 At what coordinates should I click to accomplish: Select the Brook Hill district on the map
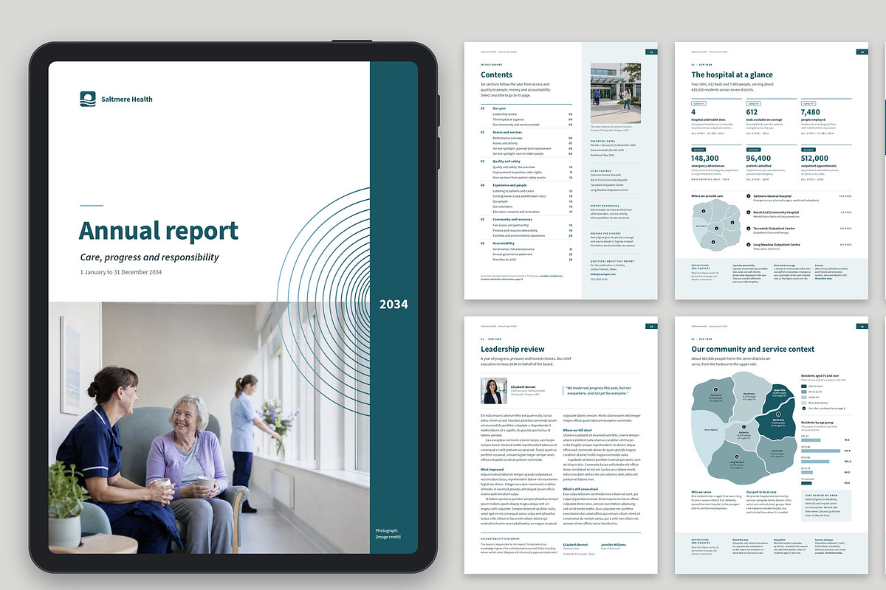click(777, 454)
